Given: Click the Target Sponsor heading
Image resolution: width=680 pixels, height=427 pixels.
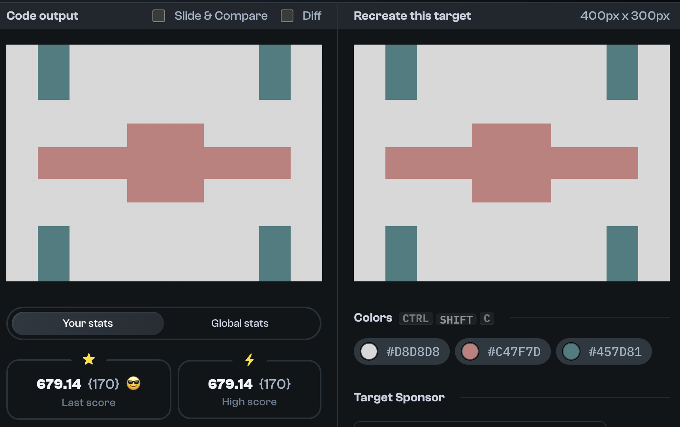Looking at the screenshot, I should 399,397.
